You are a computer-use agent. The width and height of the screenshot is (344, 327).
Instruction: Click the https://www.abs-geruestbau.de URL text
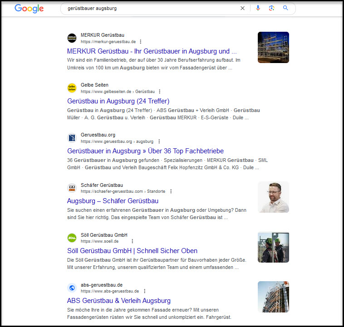pos(110,291)
